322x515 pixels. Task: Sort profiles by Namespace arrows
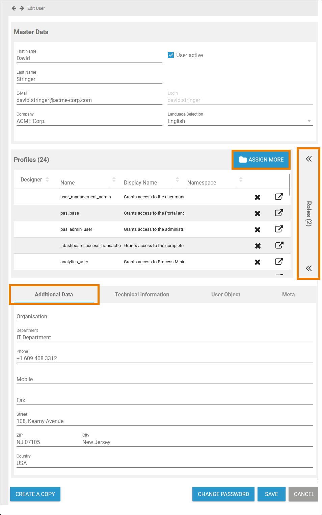tap(241, 179)
